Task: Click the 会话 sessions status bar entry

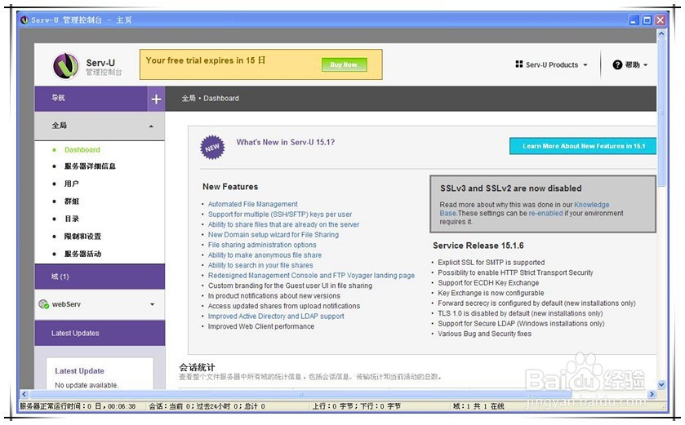Action: point(207,406)
